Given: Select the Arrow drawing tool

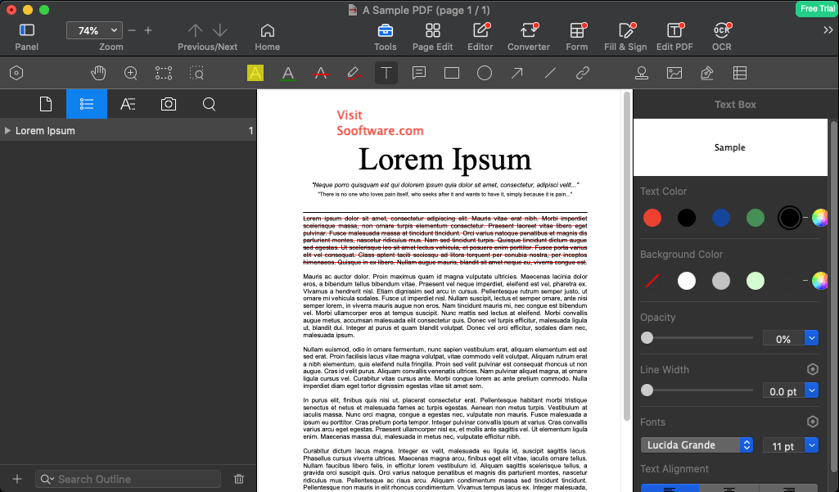Looking at the screenshot, I should (x=516, y=73).
